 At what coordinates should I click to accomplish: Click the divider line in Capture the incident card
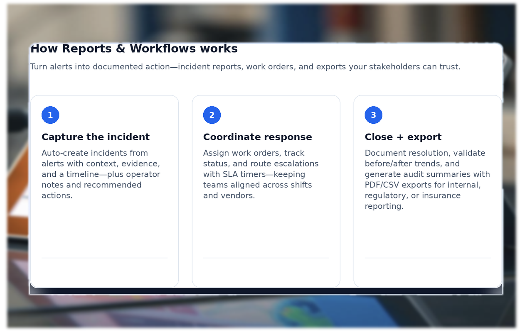pyautogui.click(x=104, y=258)
